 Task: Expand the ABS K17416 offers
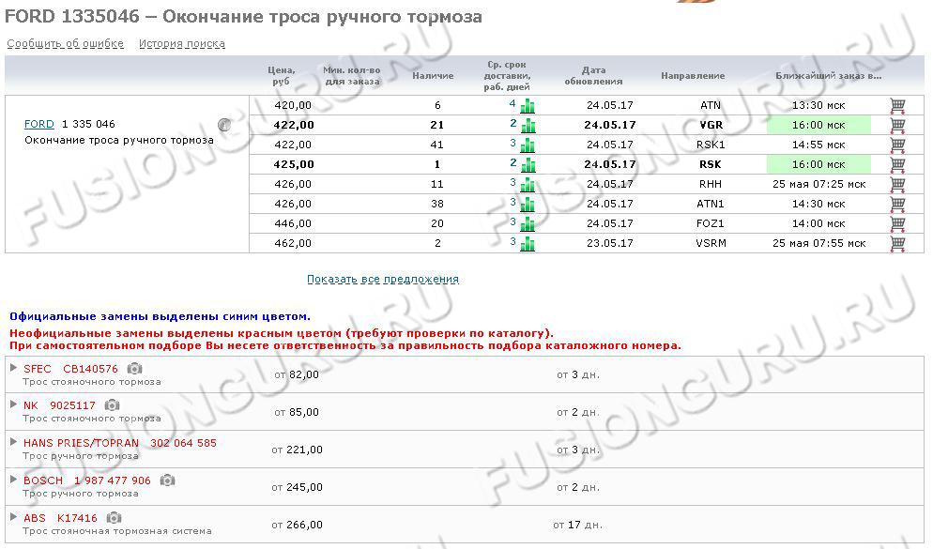click(14, 517)
